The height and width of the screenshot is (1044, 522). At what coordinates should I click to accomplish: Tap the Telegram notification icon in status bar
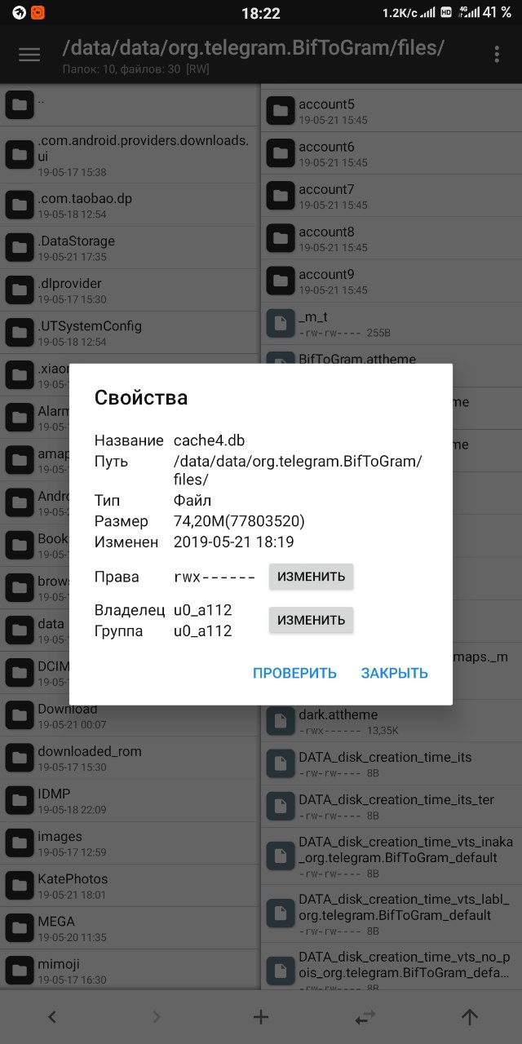point(20,13)
